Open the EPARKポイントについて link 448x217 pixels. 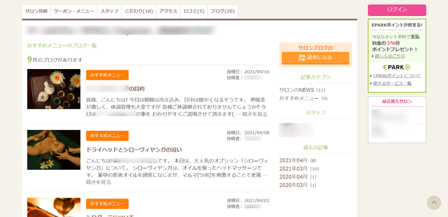[x=397, y=76]
